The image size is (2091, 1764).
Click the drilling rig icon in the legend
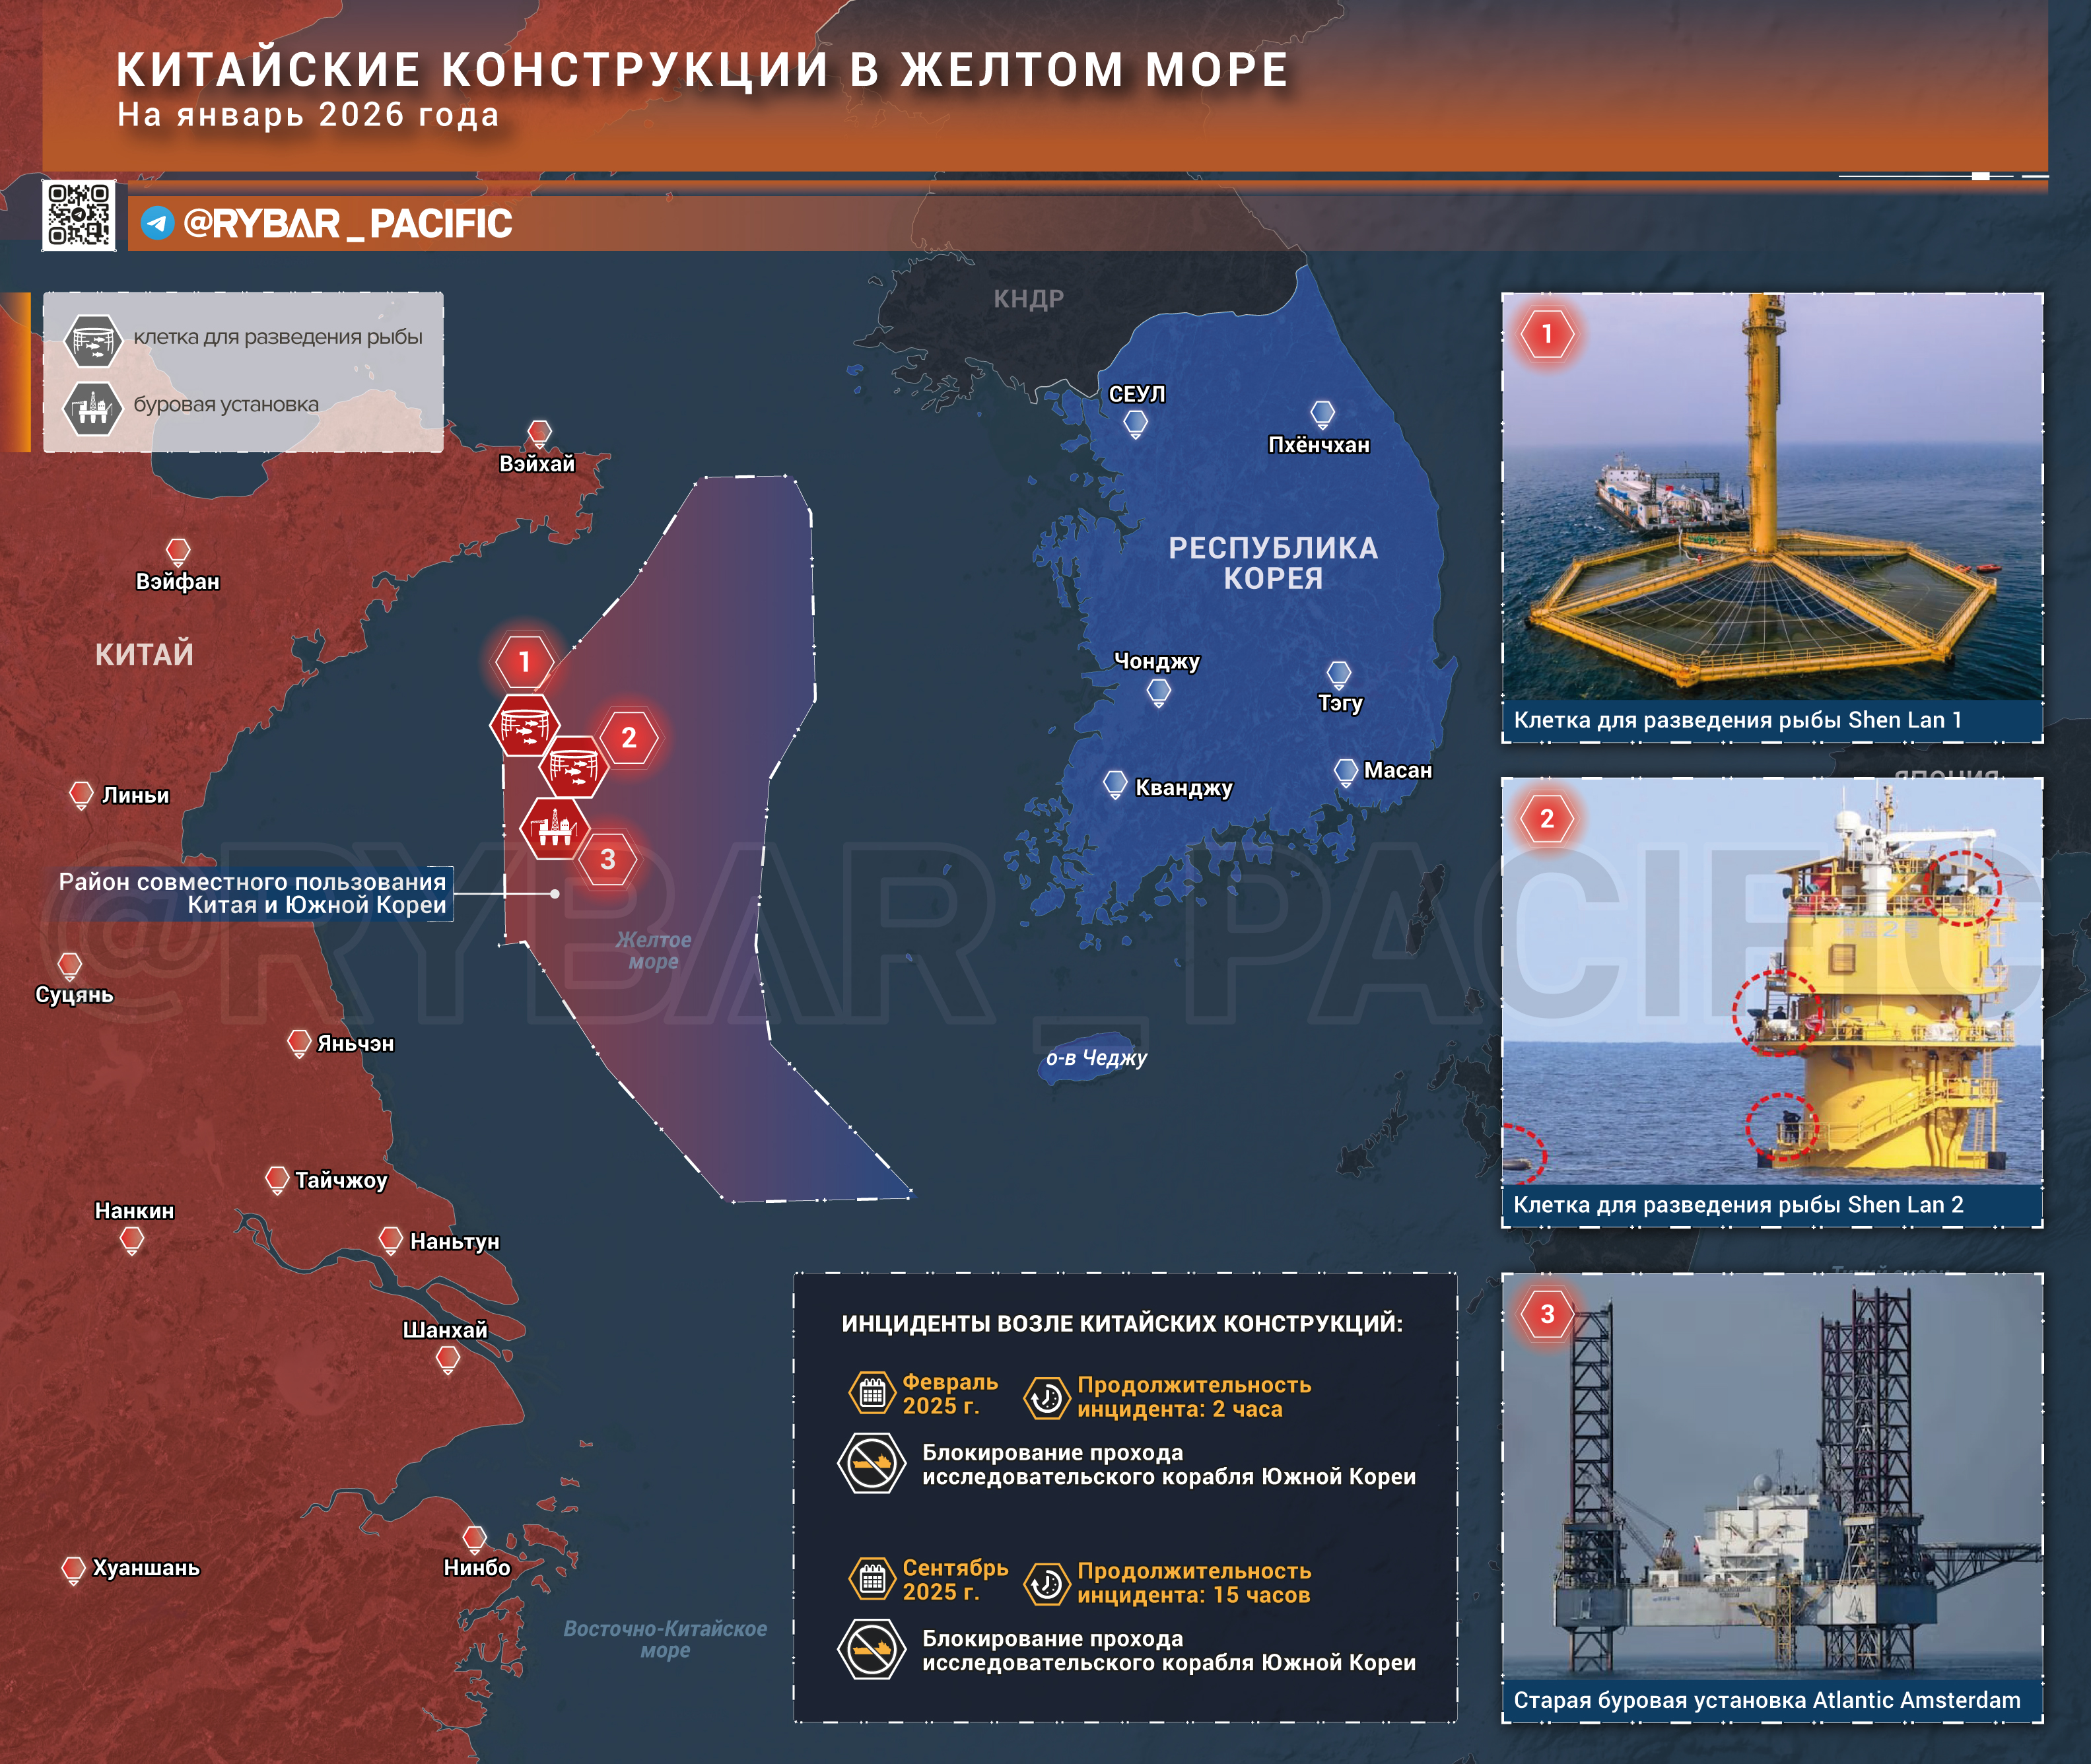coord(93,407)
